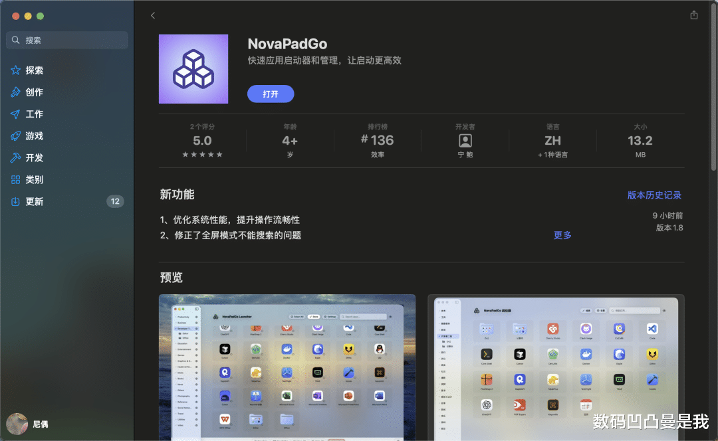Click the user avatar at bottom left
The height and width of the screenshot is (441, 718).
click(17, 424)
